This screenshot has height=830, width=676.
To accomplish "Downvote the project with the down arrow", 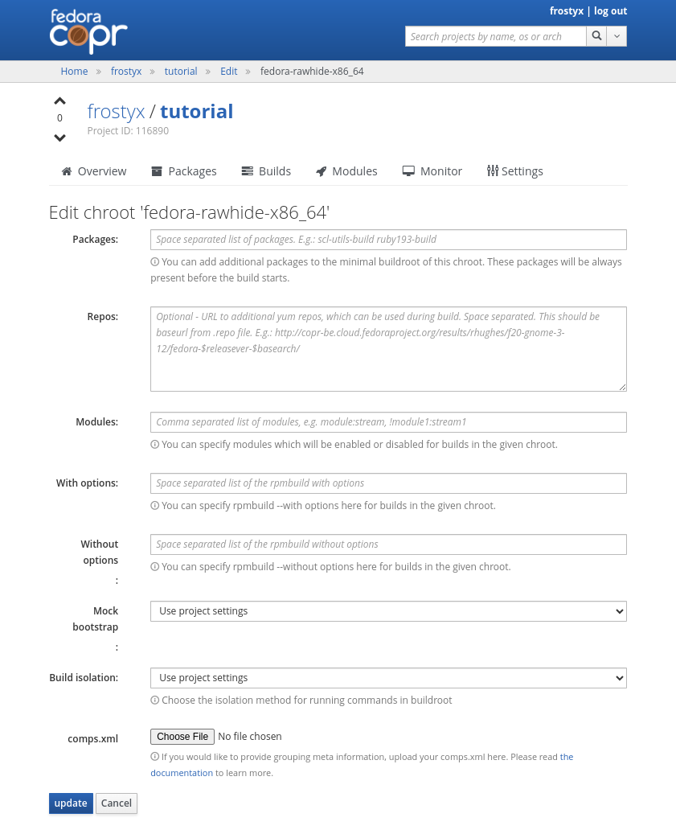I will tap(59, 138).
